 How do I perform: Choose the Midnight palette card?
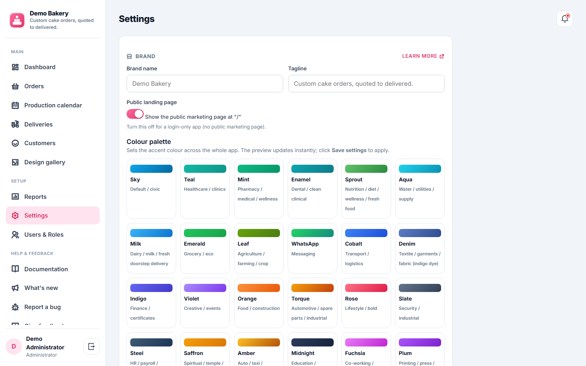[313, 349]
